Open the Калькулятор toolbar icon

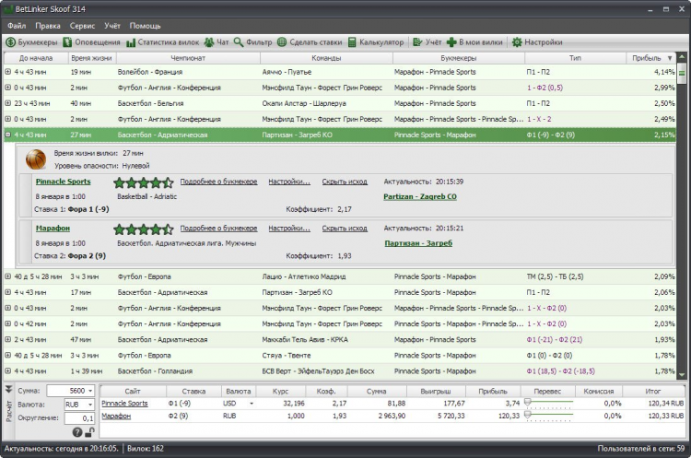pos(352,42)
